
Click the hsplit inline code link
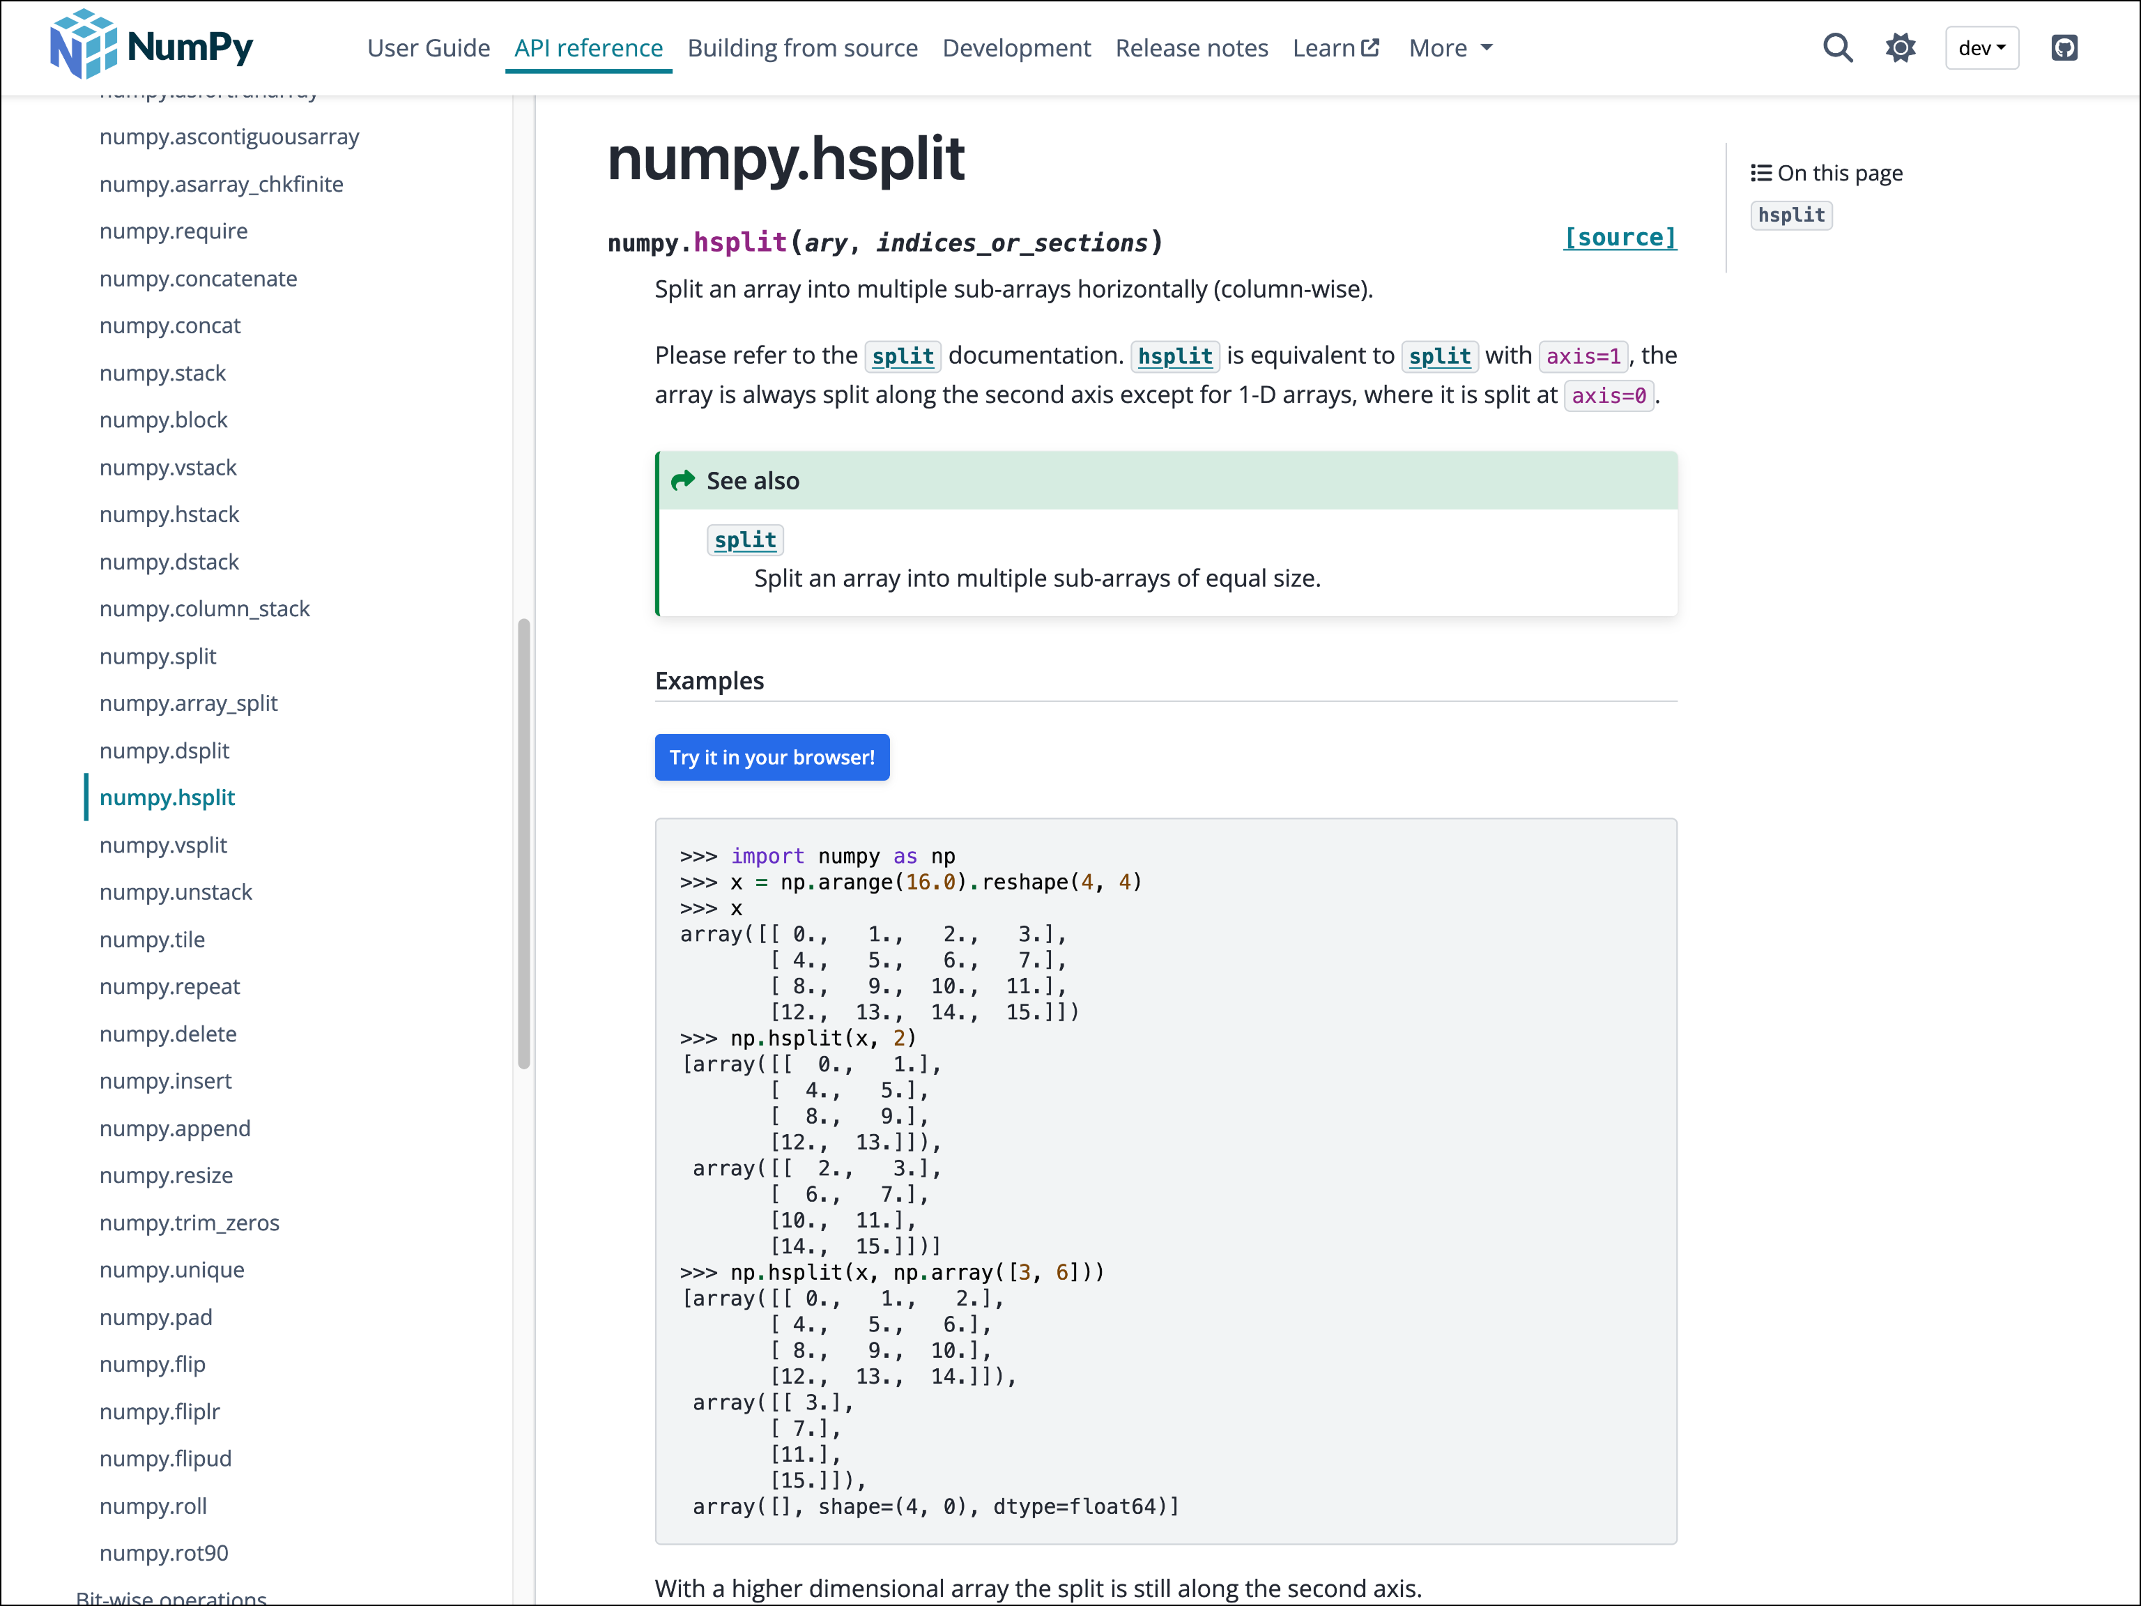[x=1175, y=356]
